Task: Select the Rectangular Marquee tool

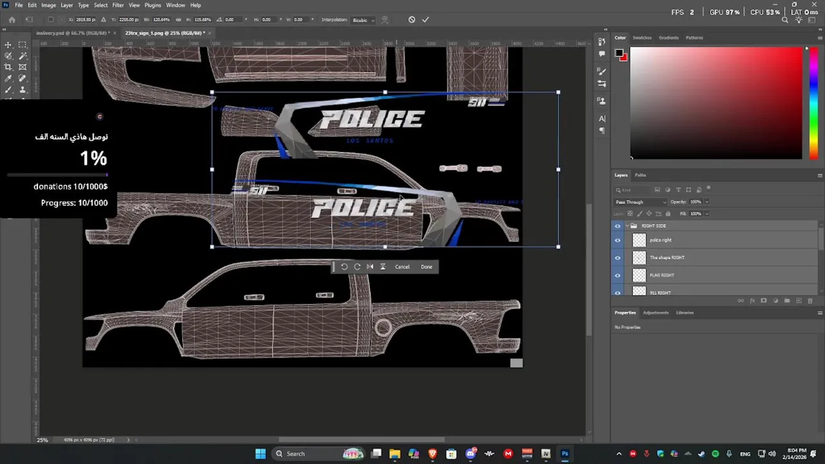Action: (23, 44)
